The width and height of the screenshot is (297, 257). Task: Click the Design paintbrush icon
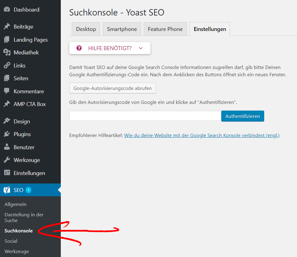7,121
